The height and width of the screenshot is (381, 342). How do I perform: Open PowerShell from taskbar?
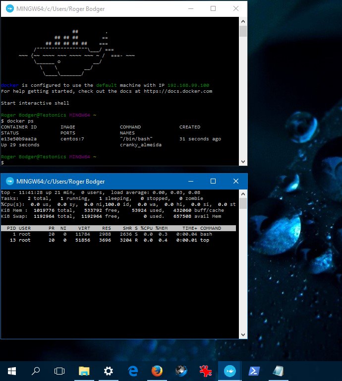(x=254, y=371)
